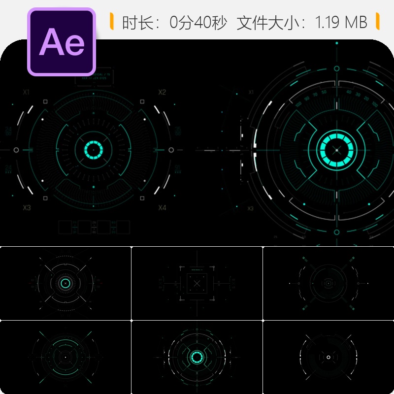
Task: Open the bottom-left green arc HUD thumbnail
Action: 66,357
